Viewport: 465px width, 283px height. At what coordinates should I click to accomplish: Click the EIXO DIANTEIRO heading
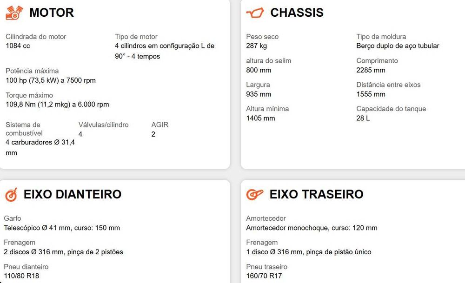[73, 194]
